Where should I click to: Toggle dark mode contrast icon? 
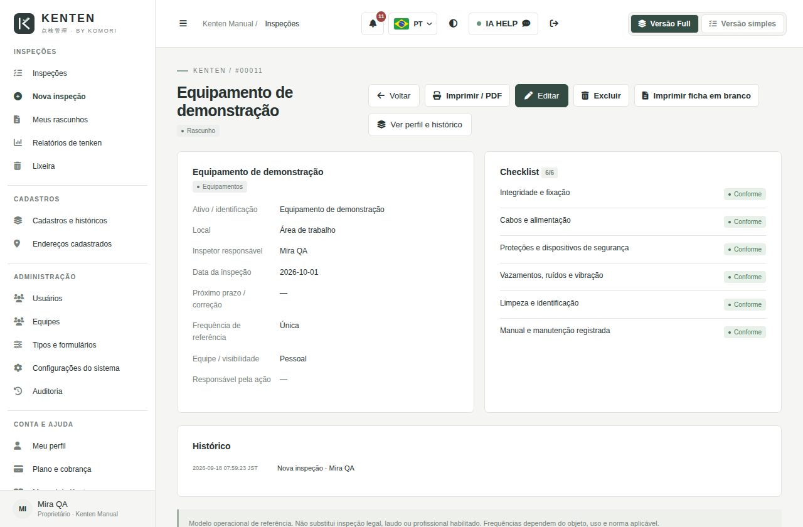point(453,23)
